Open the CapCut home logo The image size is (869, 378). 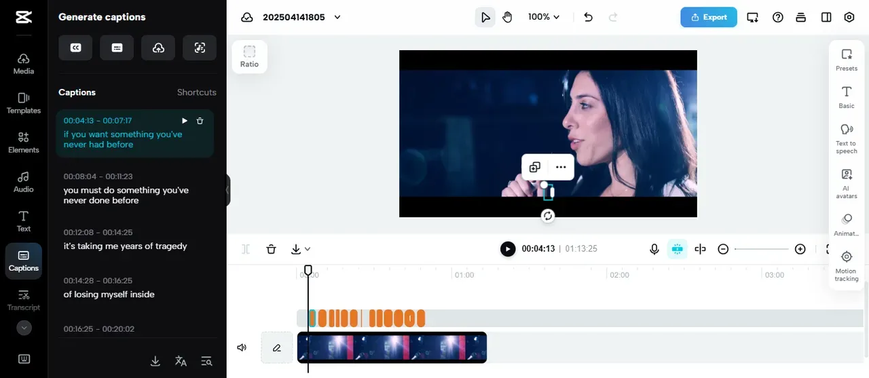(x=23, y=18)
